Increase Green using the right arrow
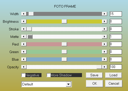Screen dimensions: 128x91 point(104,52)
